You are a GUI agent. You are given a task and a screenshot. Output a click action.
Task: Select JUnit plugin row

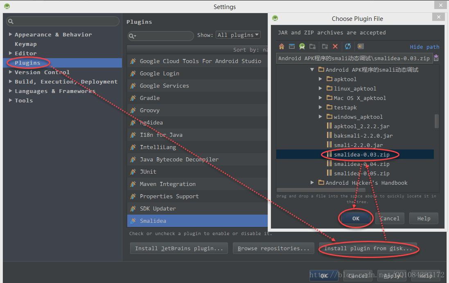(x=197, y=172)
